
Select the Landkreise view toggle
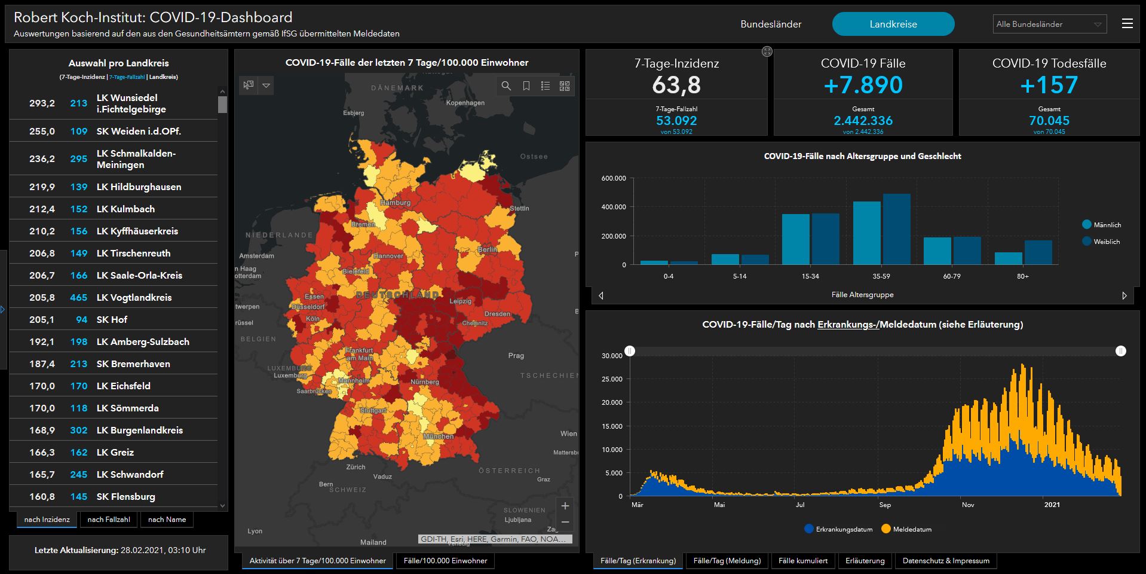coord(893,25)
